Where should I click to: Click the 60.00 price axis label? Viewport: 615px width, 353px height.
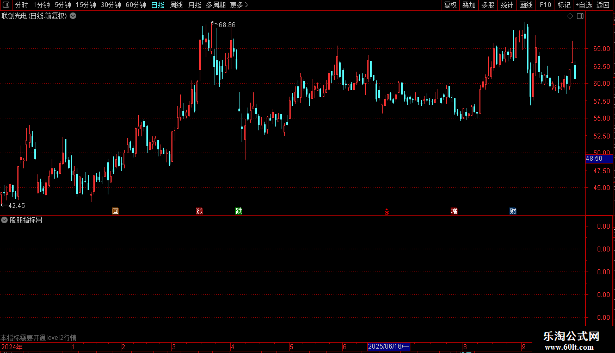tap(601, 83)
